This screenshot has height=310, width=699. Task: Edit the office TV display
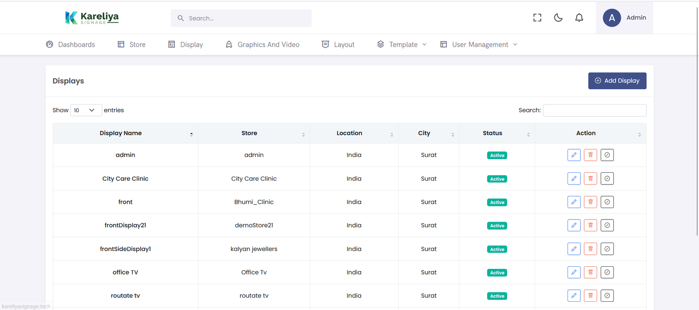[x=574, y=272]
